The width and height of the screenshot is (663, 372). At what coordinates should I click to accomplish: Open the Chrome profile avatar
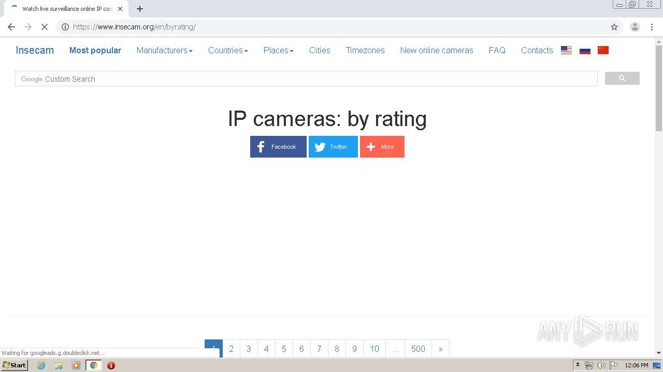pyautogui.click(x=635, y=27)
